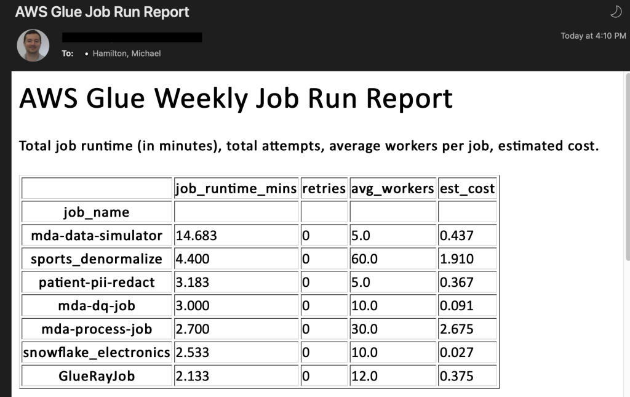Select the retries column header
This screenshot has width=630, height=397.
tap(324, 188)
